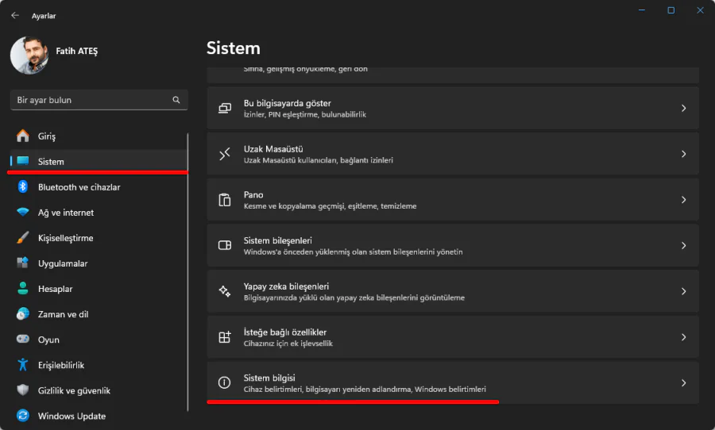
Task: Click the globe clock icon for Zaman ve dil
Action: (x=23, y=314)
